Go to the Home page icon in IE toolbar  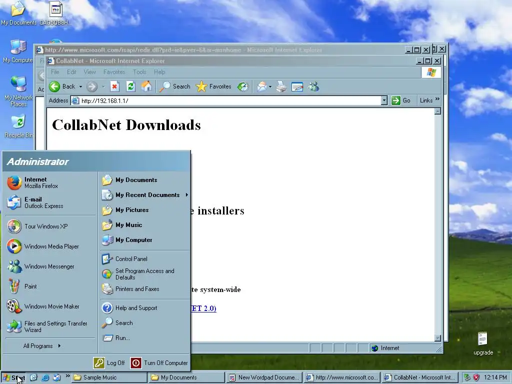146,86
